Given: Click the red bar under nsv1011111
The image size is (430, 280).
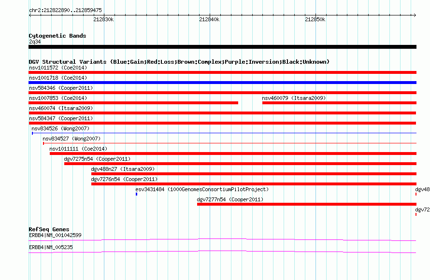Looking at the screenshot, I should pyautogui.click(x=233, y=154).
